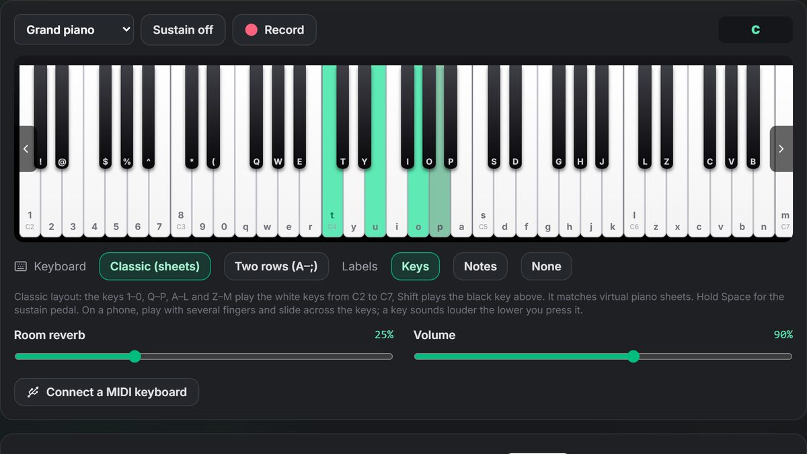807x454 pixels.
Task: Click the 25% reverb value
Action: click(x=384, y=334)
